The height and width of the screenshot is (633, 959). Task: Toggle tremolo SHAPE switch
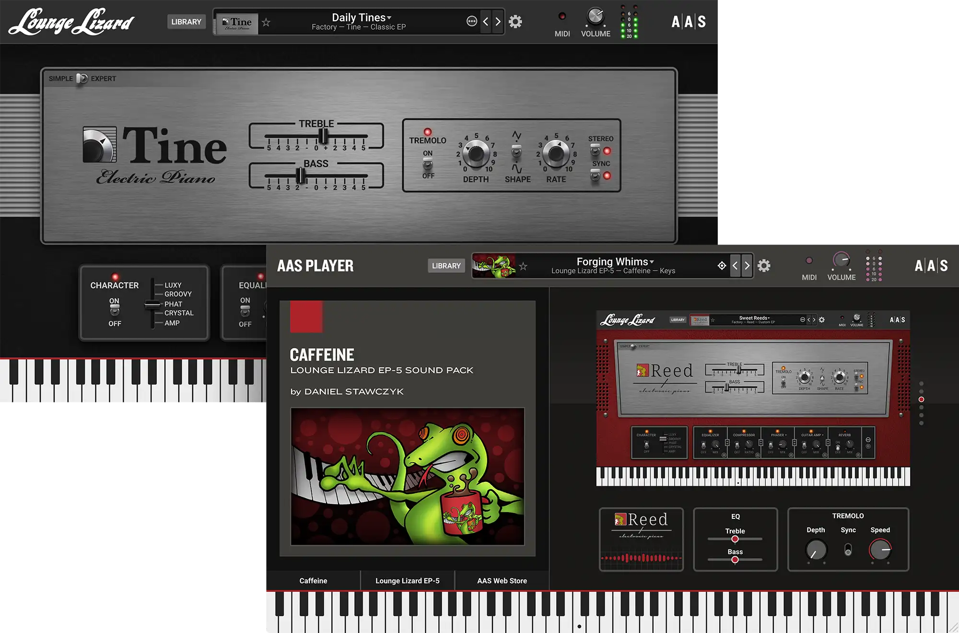coord(516,152)
